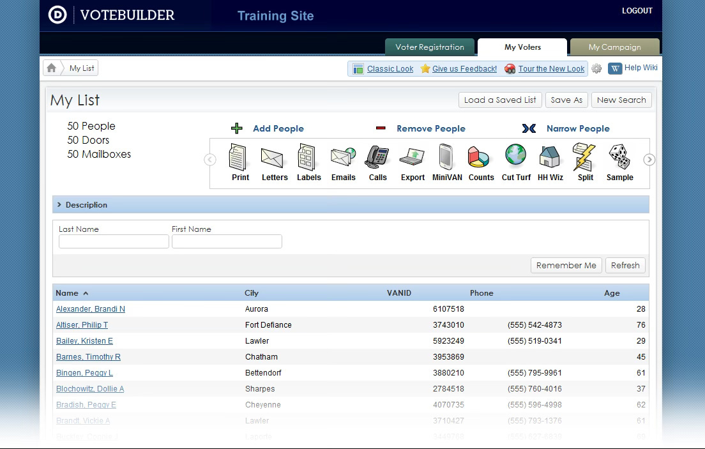The height and width of the screenshot is (449, 705).
Task: Open the My Campaign tab
Action: pos(614,47)
